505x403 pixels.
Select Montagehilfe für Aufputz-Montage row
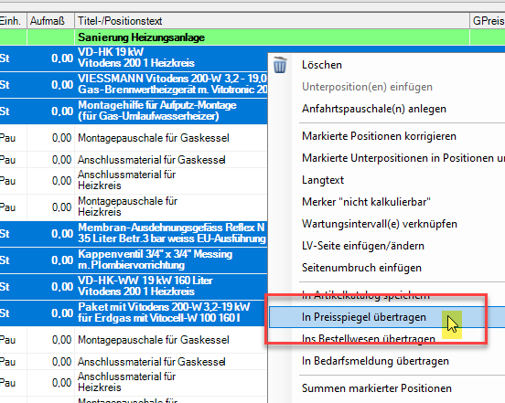(134, 111)
